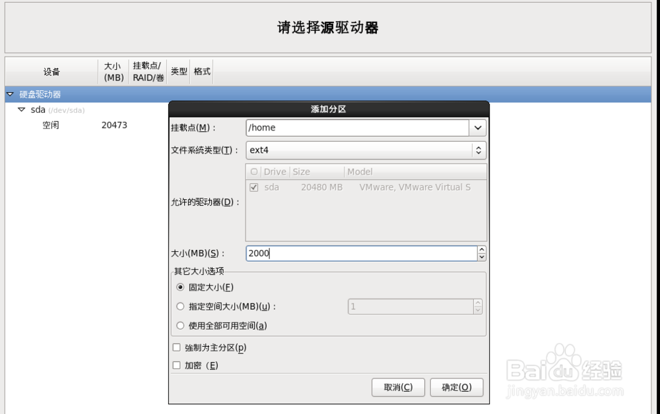660x414 pixels.
Task: Check the 加密 encryption checkbox
Action: (176, 365)
